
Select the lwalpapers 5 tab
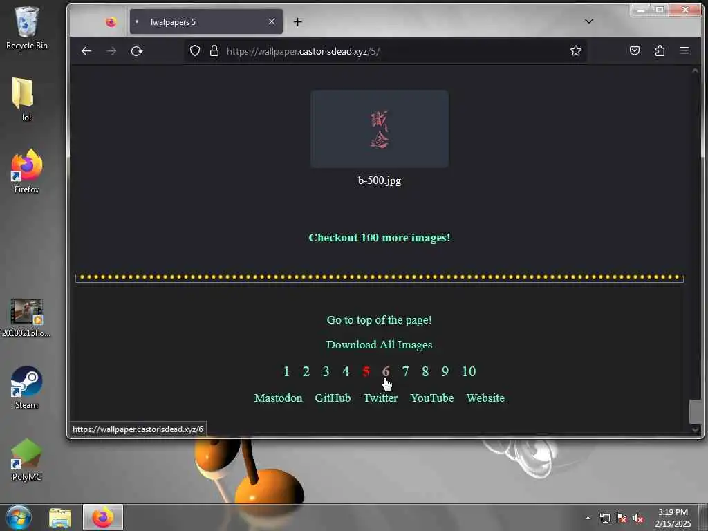pos(206,21)
